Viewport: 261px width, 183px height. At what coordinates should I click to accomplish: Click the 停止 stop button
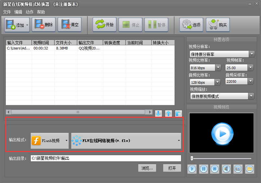130,25
